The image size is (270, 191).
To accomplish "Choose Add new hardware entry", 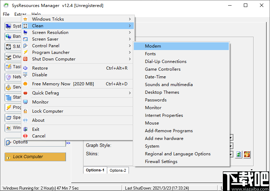I will click(x=181, y=139).
